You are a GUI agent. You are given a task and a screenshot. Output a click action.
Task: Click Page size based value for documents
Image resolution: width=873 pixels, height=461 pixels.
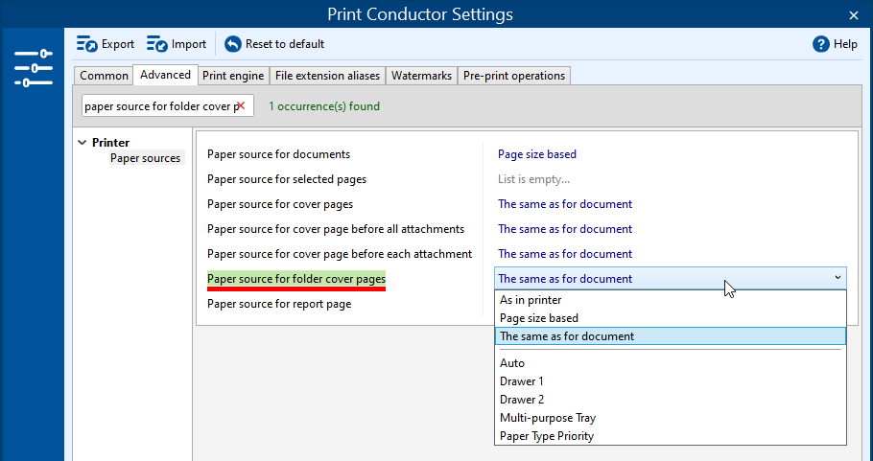click(x=537, y=154)
